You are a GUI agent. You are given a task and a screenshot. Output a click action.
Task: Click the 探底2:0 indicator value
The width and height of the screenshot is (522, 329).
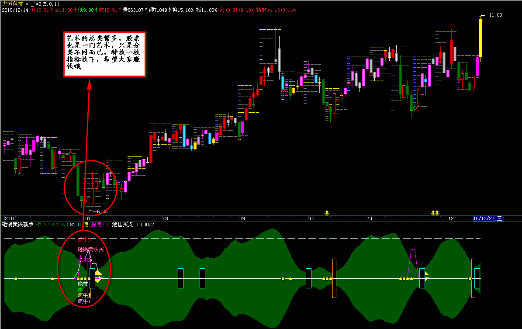[100, 225]
